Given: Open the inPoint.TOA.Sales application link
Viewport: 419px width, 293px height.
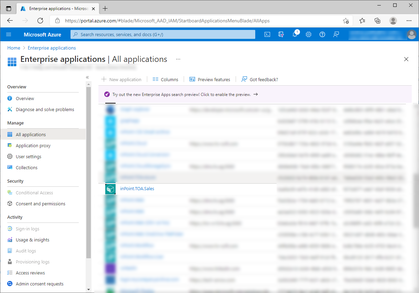Looking at the screenshot, I should pos(137,188).
